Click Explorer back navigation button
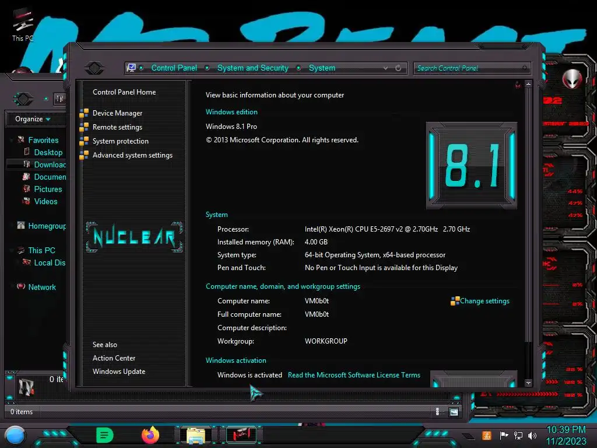 pyautogui.click(x=23, y=99)
